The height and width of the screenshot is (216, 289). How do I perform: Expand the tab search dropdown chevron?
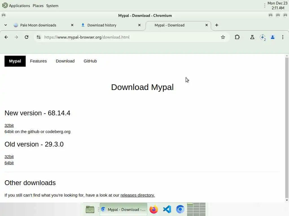point(6,25)
